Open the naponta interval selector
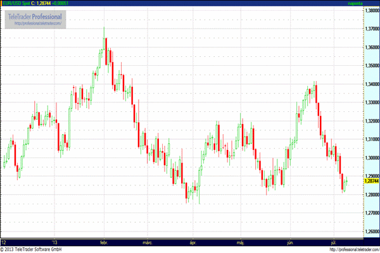 [x=355, y=3]
